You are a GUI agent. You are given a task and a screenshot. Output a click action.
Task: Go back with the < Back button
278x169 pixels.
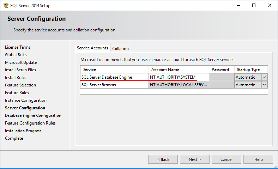[163, 159]
